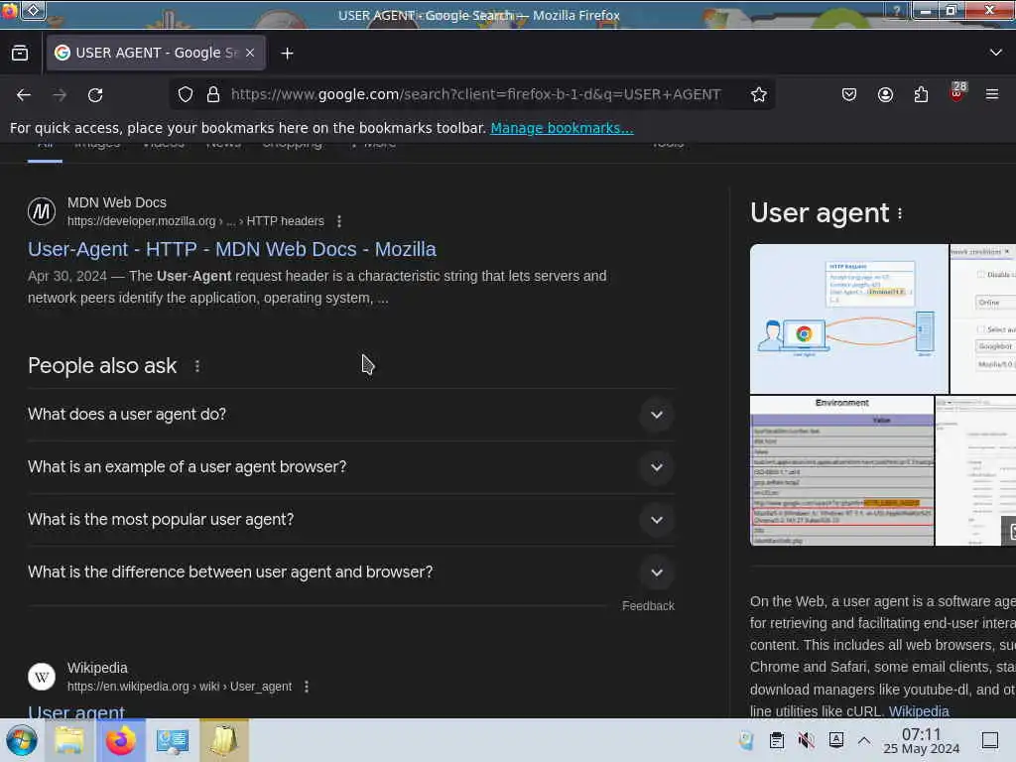
Task: View site security lock information
Action: pyautogui.click(x=213, y=94)
